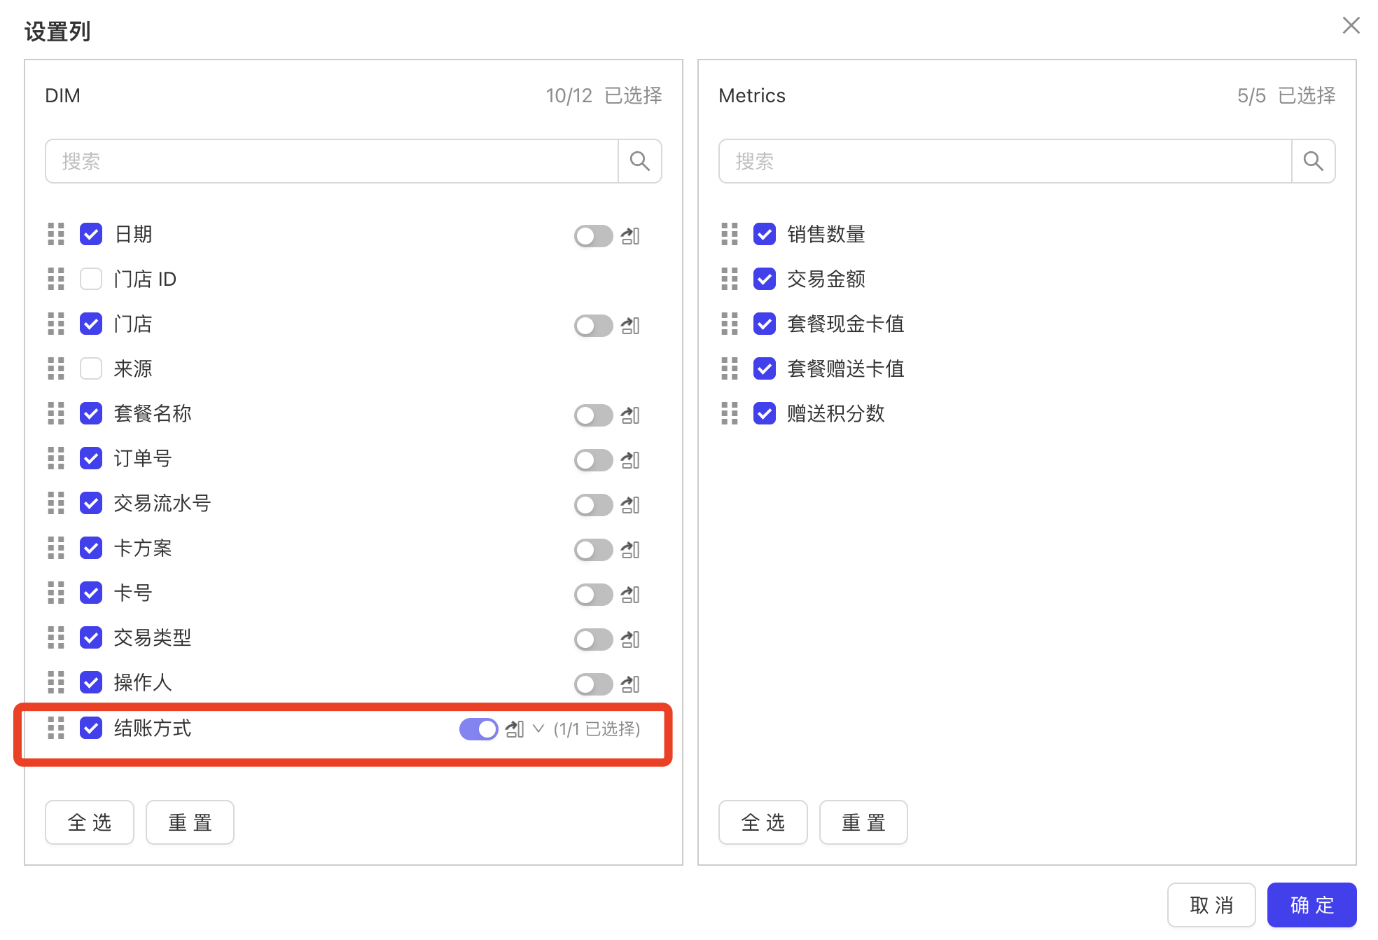The height and width of the screenshot is (940, 1378).
Task: Enable the toggle switch for 操作人
Action: pos(593,684)
